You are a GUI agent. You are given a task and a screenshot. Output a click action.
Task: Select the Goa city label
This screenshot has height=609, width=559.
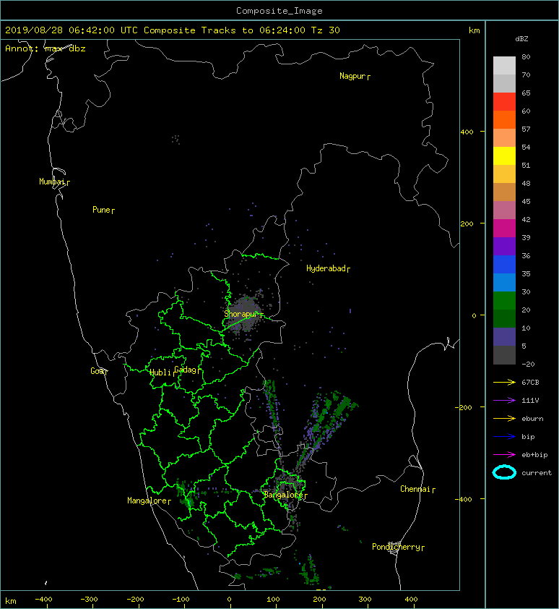coord(99,371)
